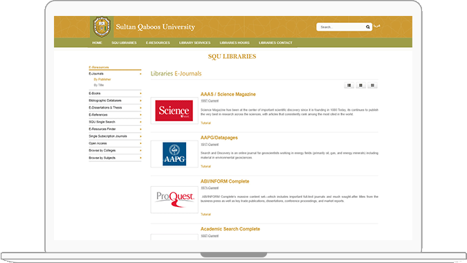The width and height of the screenshot is (467, 263).
Task: Select E-Resources Finder in the sidebar
Action: coord(102,129)
